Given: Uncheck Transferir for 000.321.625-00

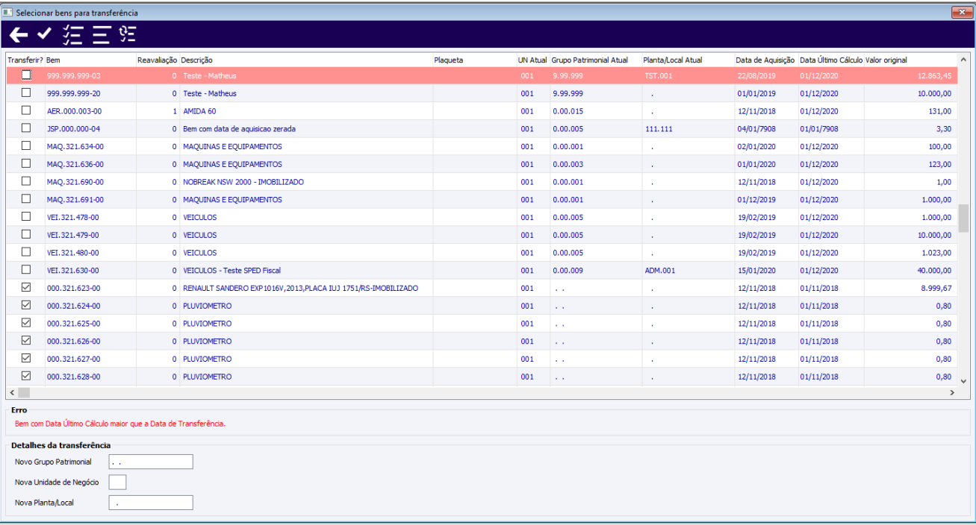Looking at the screenshot, I should pyautogui.click(x=26, y=323).
